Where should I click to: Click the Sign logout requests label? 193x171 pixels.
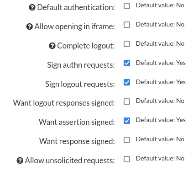[x=80, y=84]
